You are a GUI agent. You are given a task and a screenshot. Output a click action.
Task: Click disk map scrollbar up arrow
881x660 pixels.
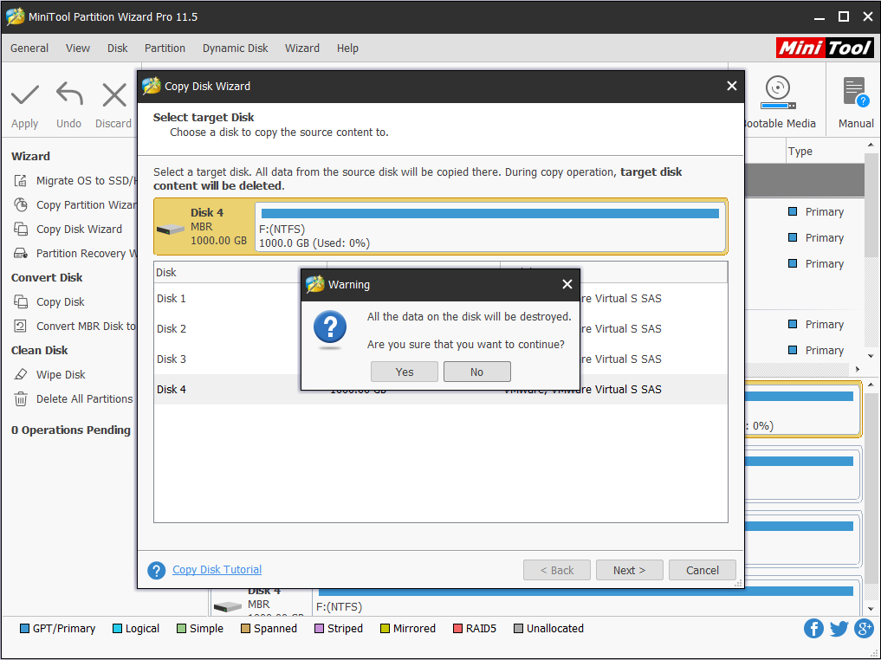(x=871, y=385)
